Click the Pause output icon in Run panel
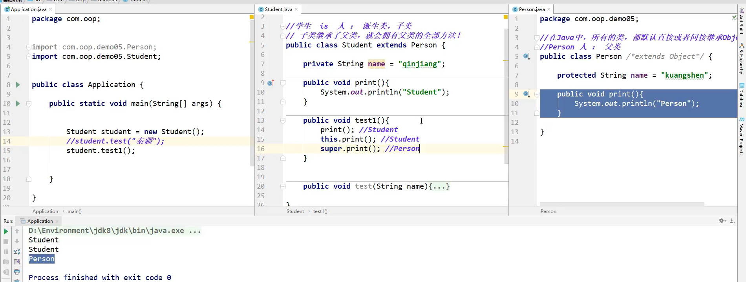 point(6,252)
